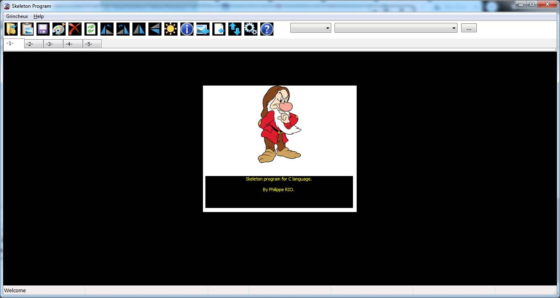Switch to the -3- tab

53,44
